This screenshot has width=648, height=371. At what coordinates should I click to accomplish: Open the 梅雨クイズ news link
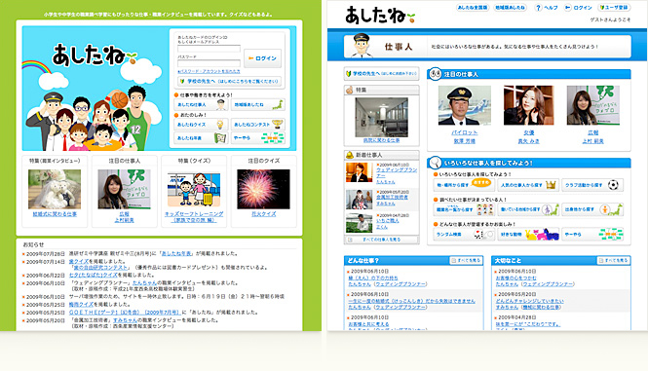coord(81,305)
